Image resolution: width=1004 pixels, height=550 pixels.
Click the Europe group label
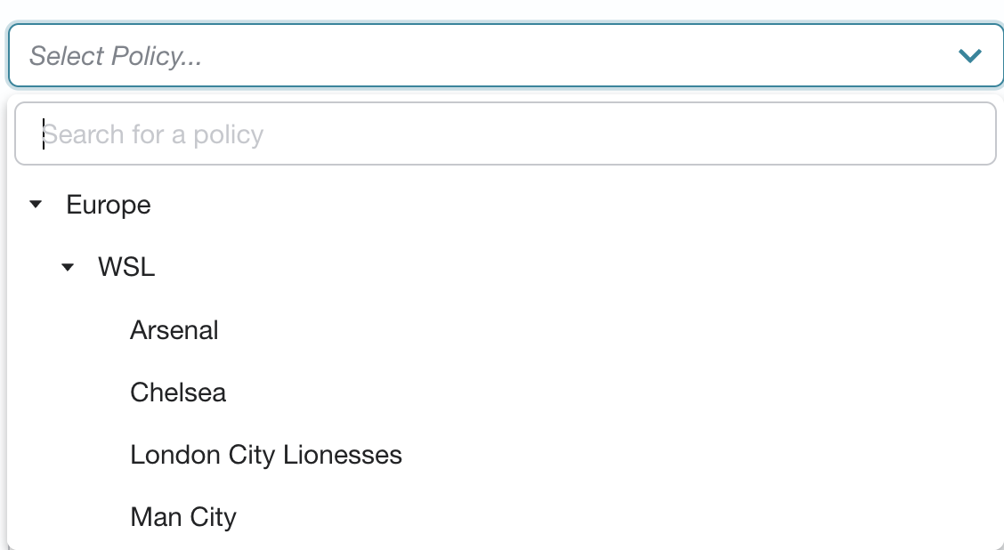(x=109, y=205)
